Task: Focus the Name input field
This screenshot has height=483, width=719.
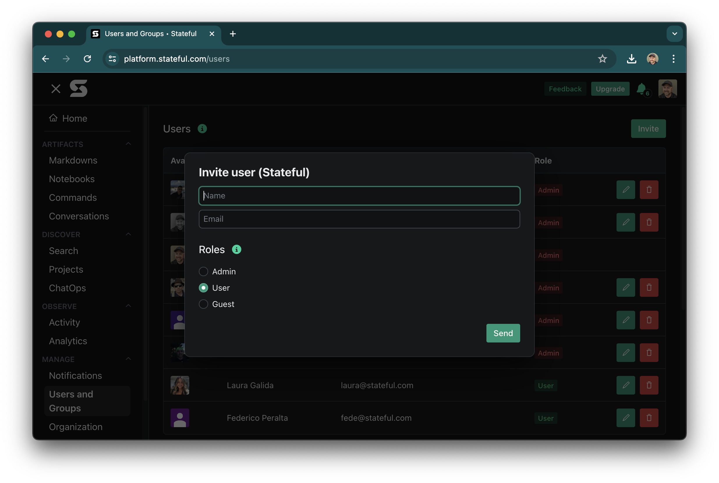Action: pos(359,196)
